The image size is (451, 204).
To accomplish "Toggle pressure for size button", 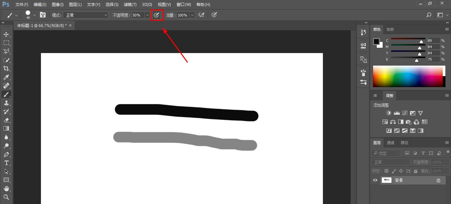I will (x=214, y=15).
